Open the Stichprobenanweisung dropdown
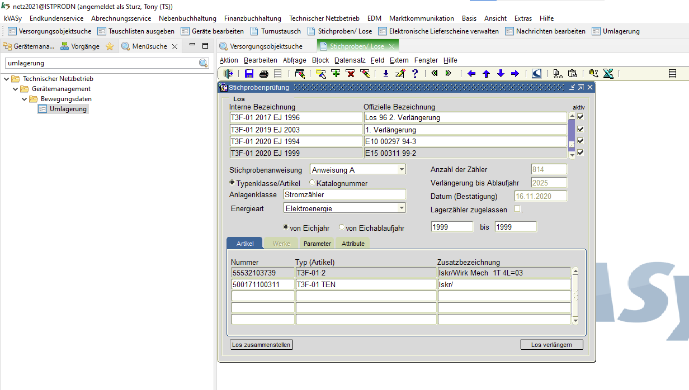 click(x=402, y=170)
